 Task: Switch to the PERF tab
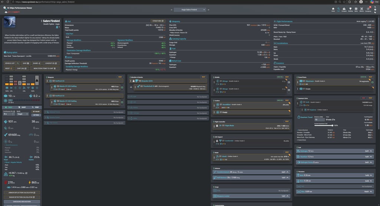36,107
